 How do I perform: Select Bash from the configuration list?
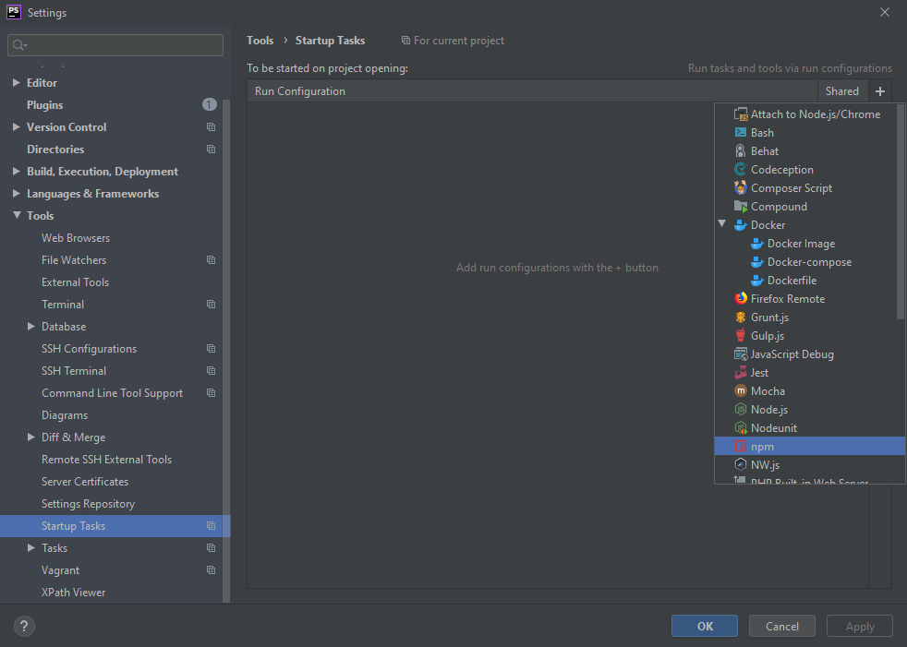click(809, 132)
